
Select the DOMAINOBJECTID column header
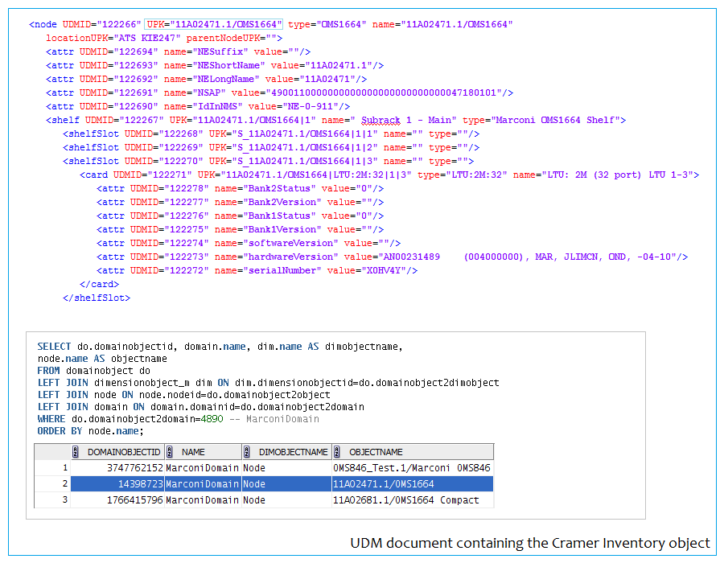point(124,452)
